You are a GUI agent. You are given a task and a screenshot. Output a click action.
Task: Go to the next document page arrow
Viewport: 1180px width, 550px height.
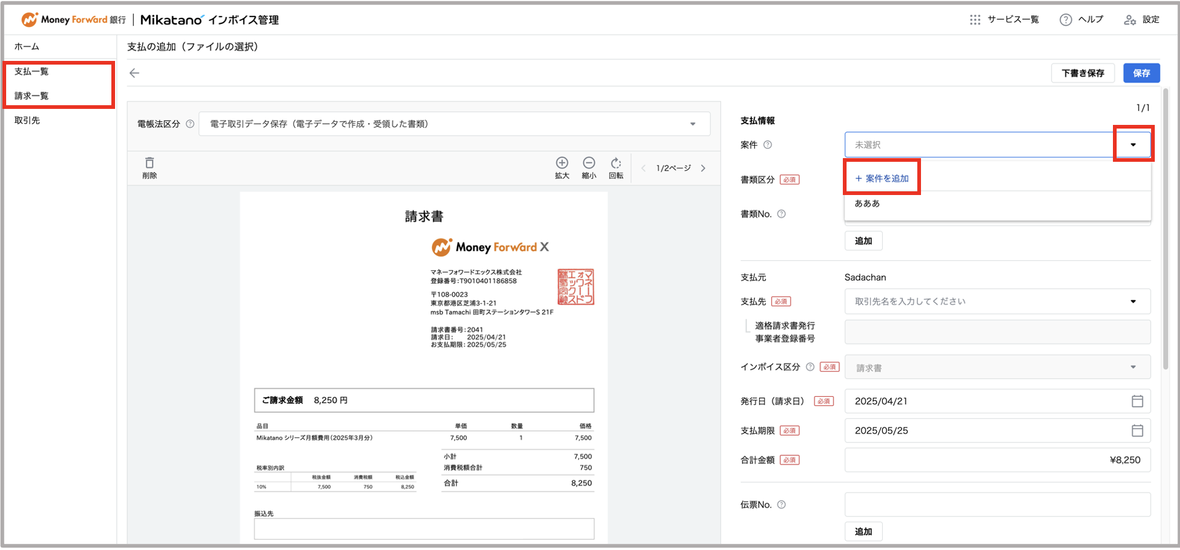point(703,168)
